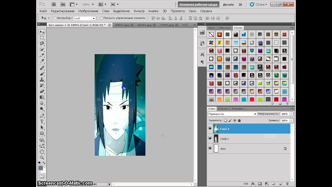Open the Слой auto-select dropdown

click(x=84, y=18)
